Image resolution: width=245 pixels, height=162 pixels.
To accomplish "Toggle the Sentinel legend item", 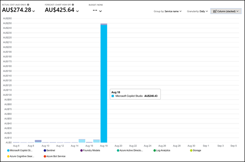I will [49, 150].
